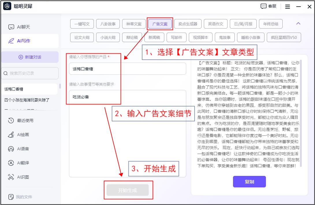Open history item 四个小孩在海滩玩耍失踪了
The width and height of the screenshot is (315, 205).
click(x=27, y=100)
